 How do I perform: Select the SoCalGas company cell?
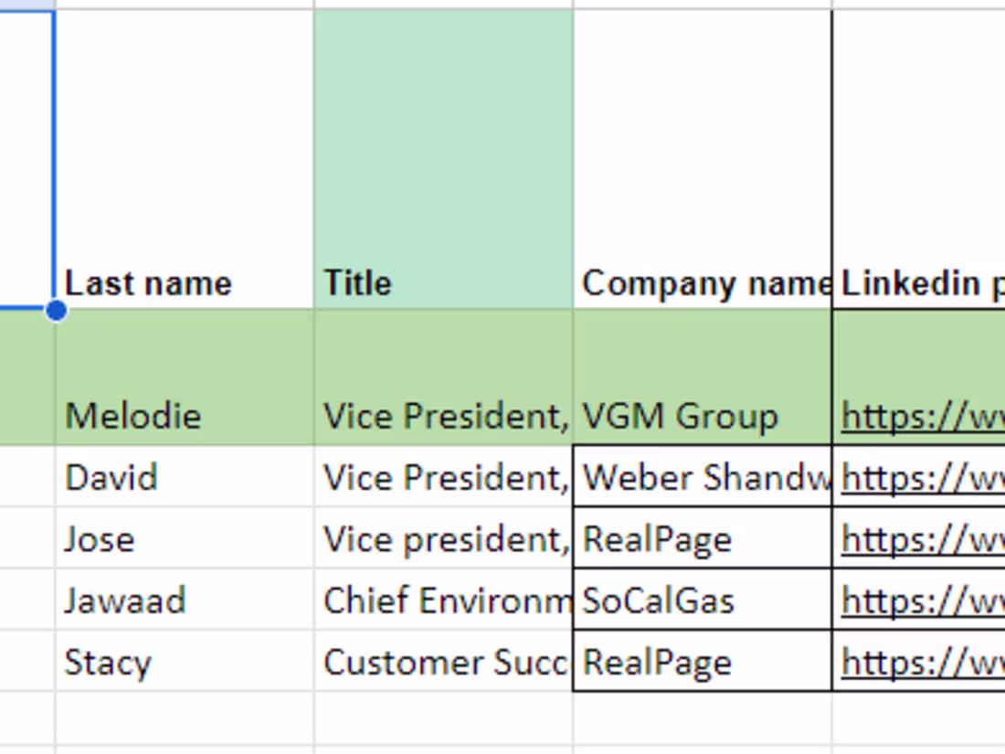coord(703,600)
